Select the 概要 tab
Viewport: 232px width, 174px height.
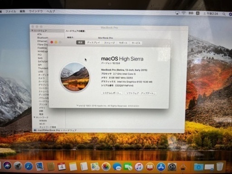point(81,43)
